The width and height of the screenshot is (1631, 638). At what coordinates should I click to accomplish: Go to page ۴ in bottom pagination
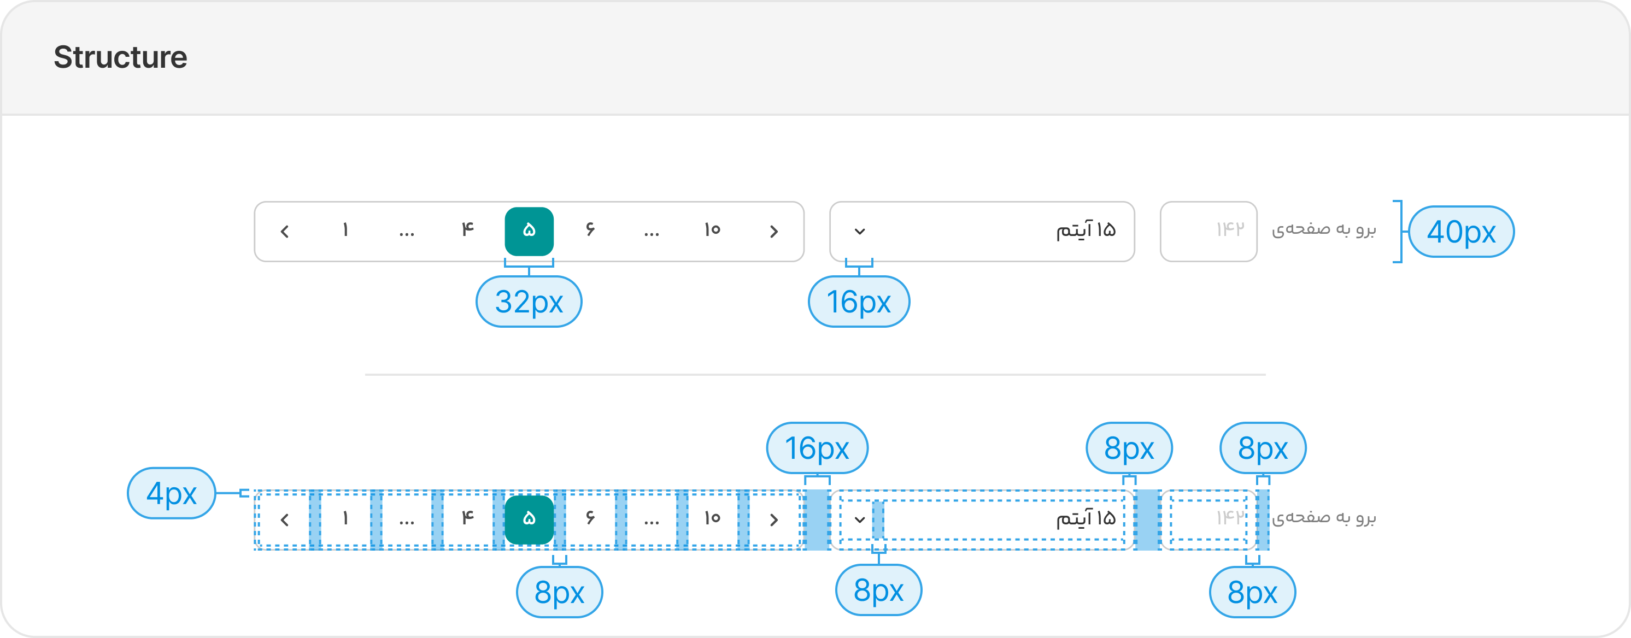coord(468,520)
